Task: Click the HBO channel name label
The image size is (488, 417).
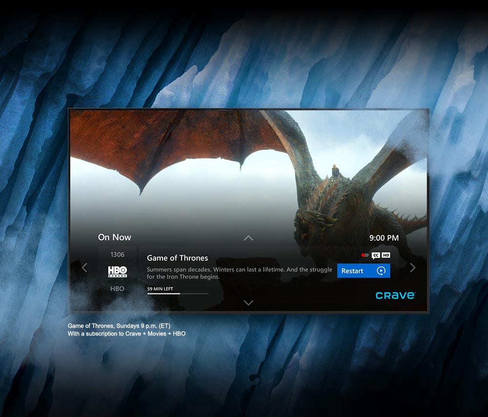Action: coord(117,289)
